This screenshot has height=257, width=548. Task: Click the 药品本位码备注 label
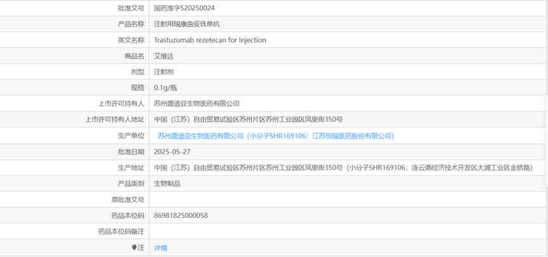(121, 231)
